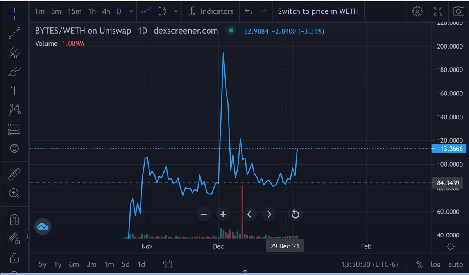The height and width of the screenshot is (275, 469).
Task: Click the Volume indicator label
Action: 47,43
